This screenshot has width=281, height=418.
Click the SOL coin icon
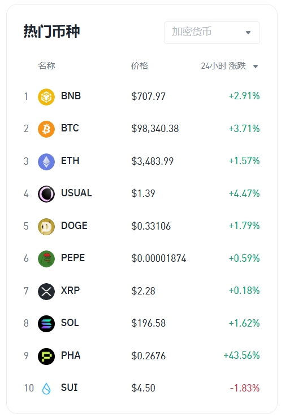46,324
